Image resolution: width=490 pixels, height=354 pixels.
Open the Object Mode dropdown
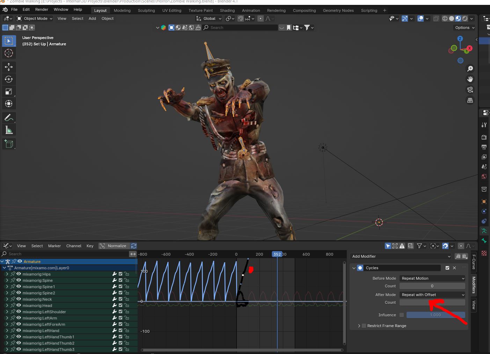35,18
